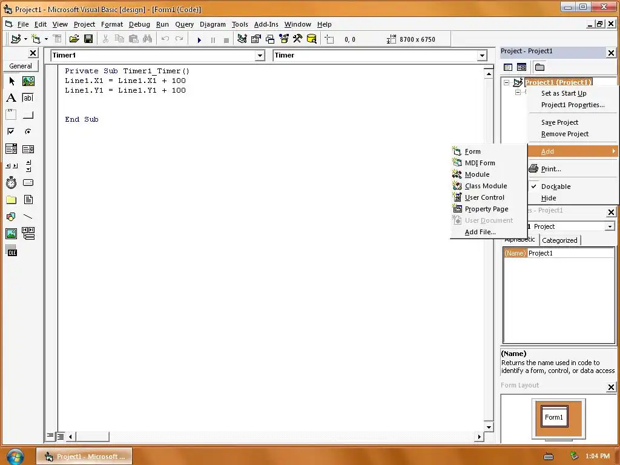Screen dimensions: 620x465
Task: Select the DriveListBox tool in toolbox
Action: (28, 183)
